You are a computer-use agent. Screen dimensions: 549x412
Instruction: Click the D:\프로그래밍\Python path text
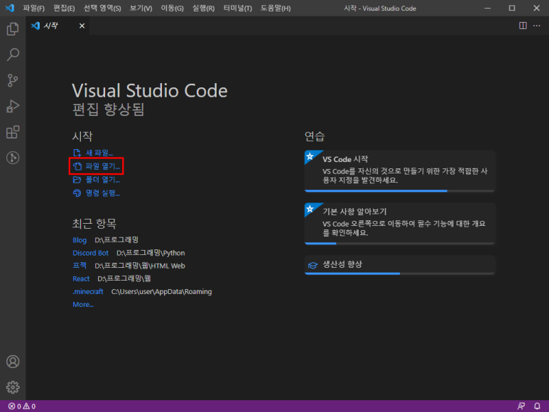pos(151,253)
